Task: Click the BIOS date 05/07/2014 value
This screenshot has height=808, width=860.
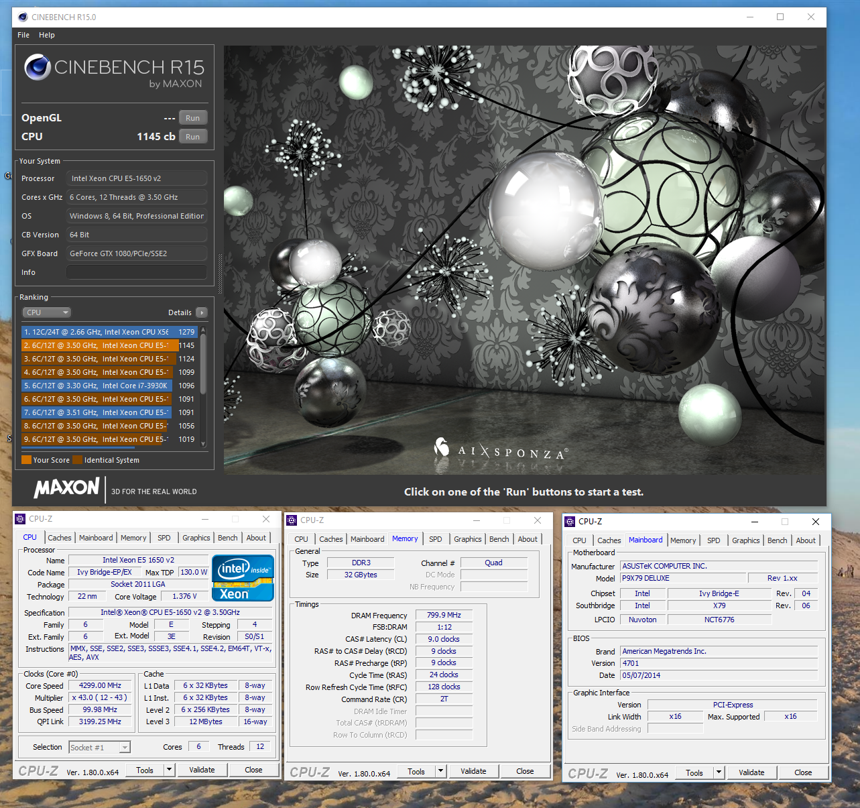Action: point(719,676)
